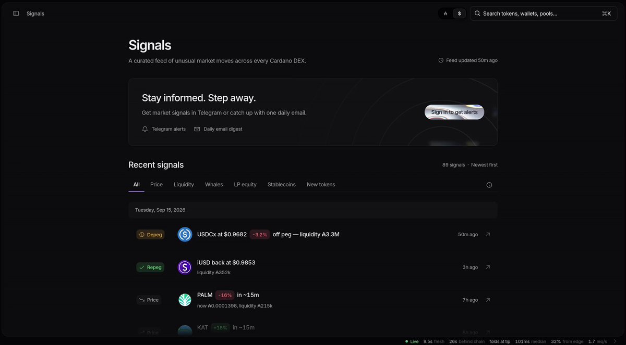
Task: Click Sign in to get alerts
Action: [454, 112]
